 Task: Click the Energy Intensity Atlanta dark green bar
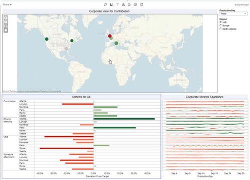(x=124, y=119)
